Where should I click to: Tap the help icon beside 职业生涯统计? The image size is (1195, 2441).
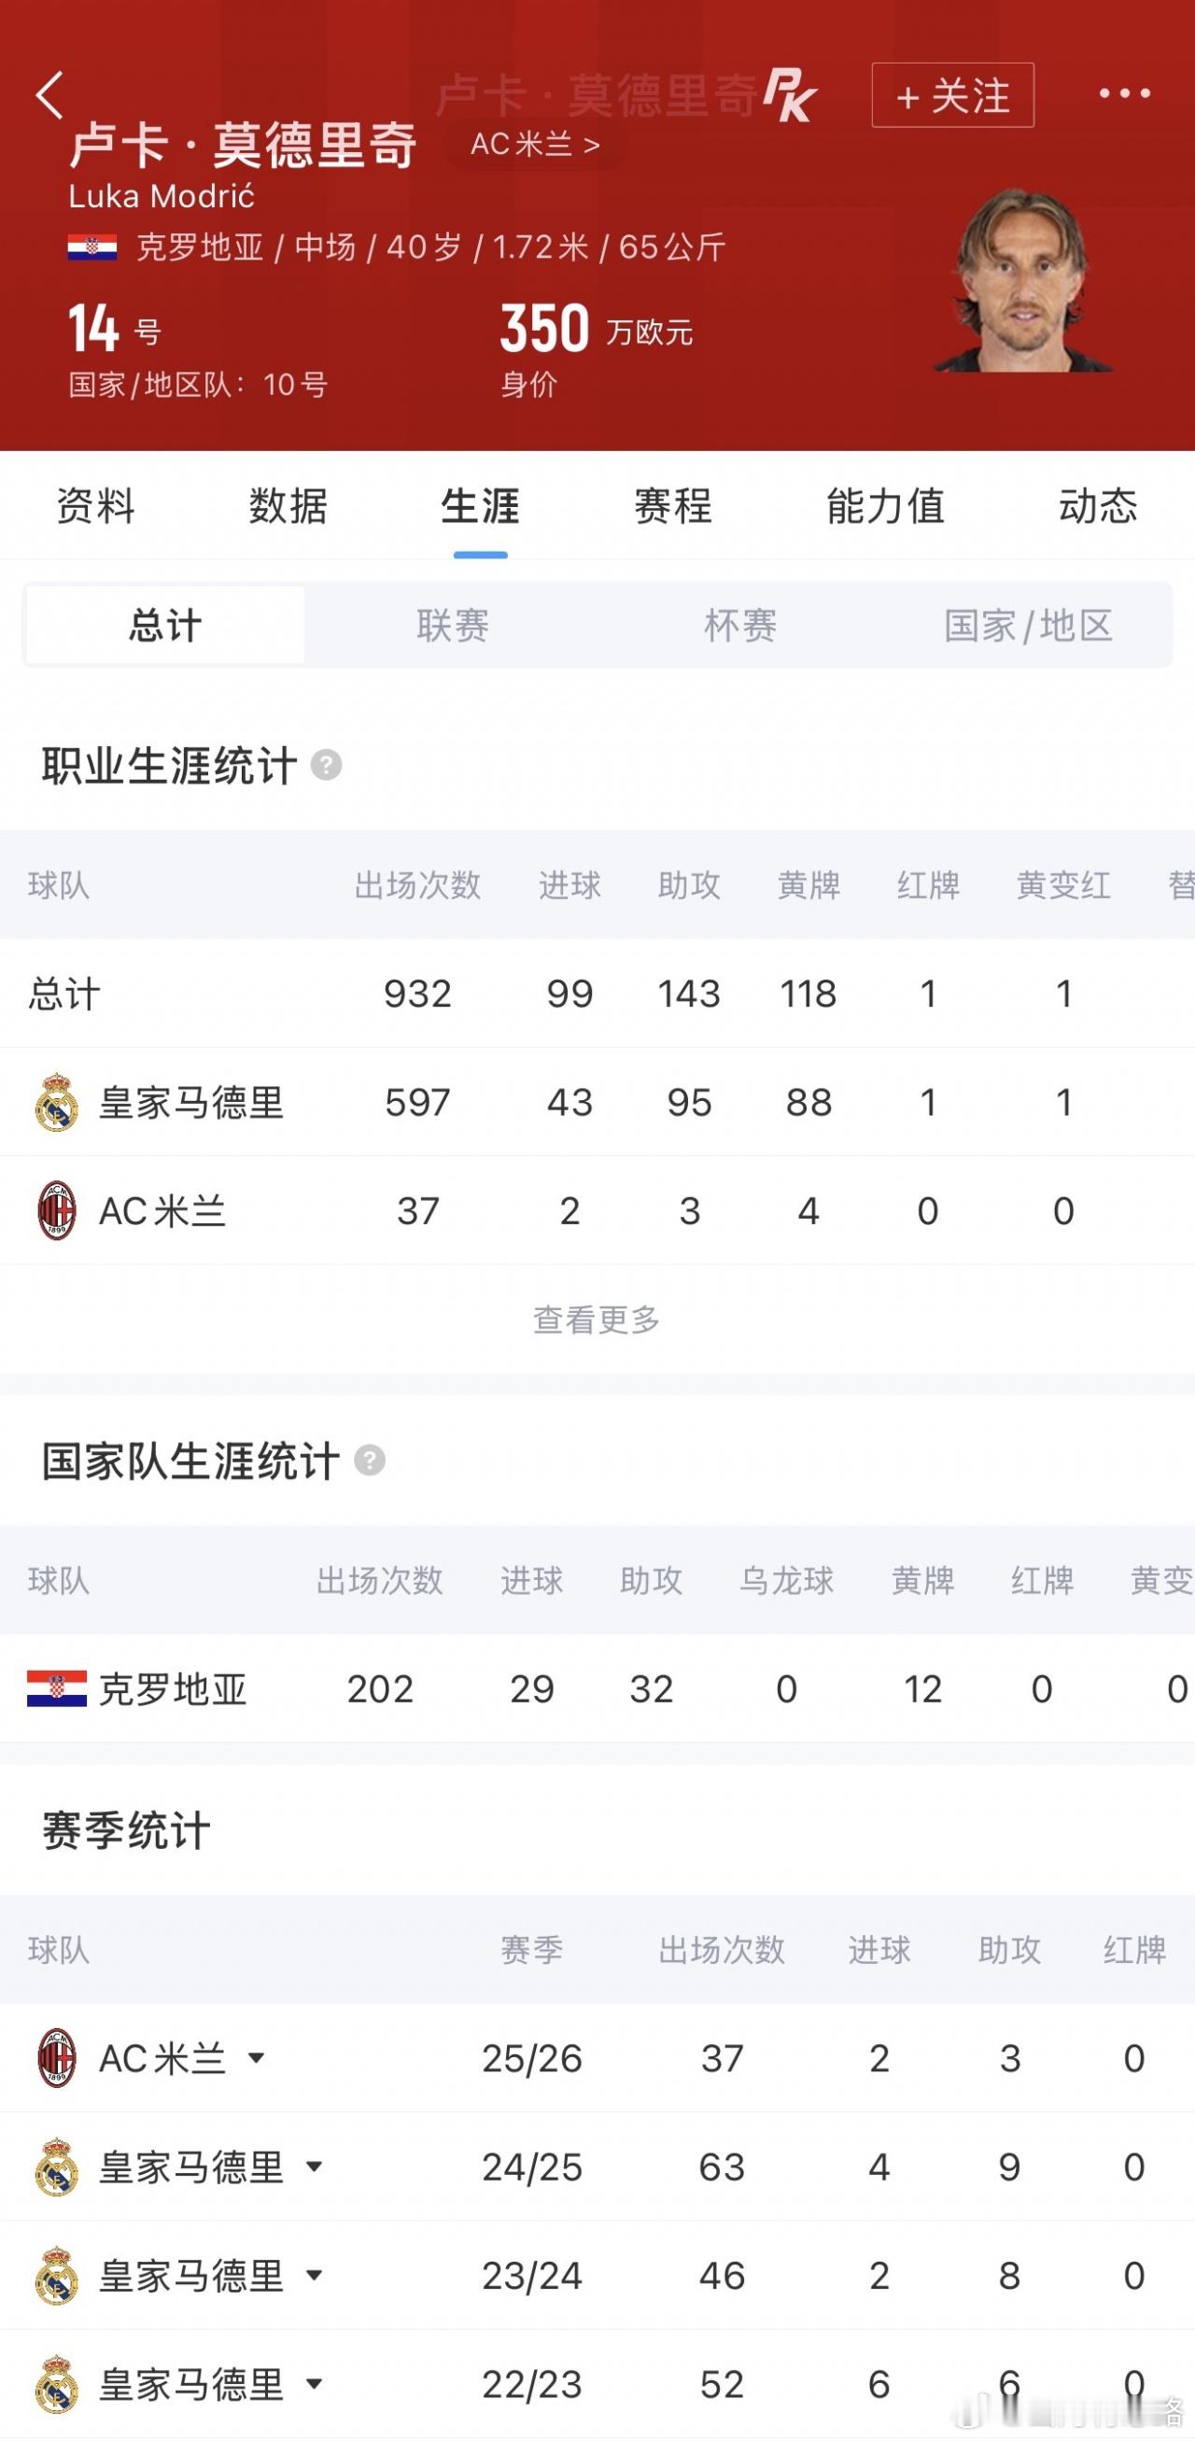tap(326, 765)
